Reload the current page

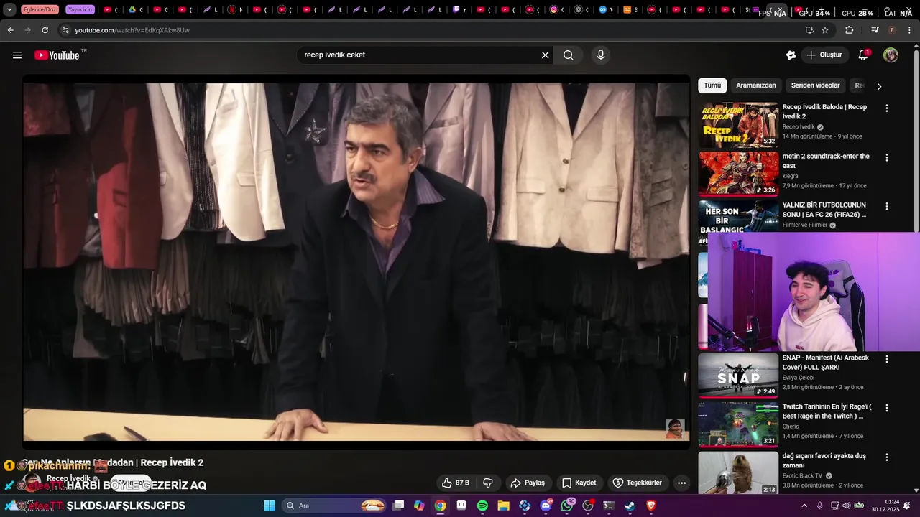click(45, 30)
